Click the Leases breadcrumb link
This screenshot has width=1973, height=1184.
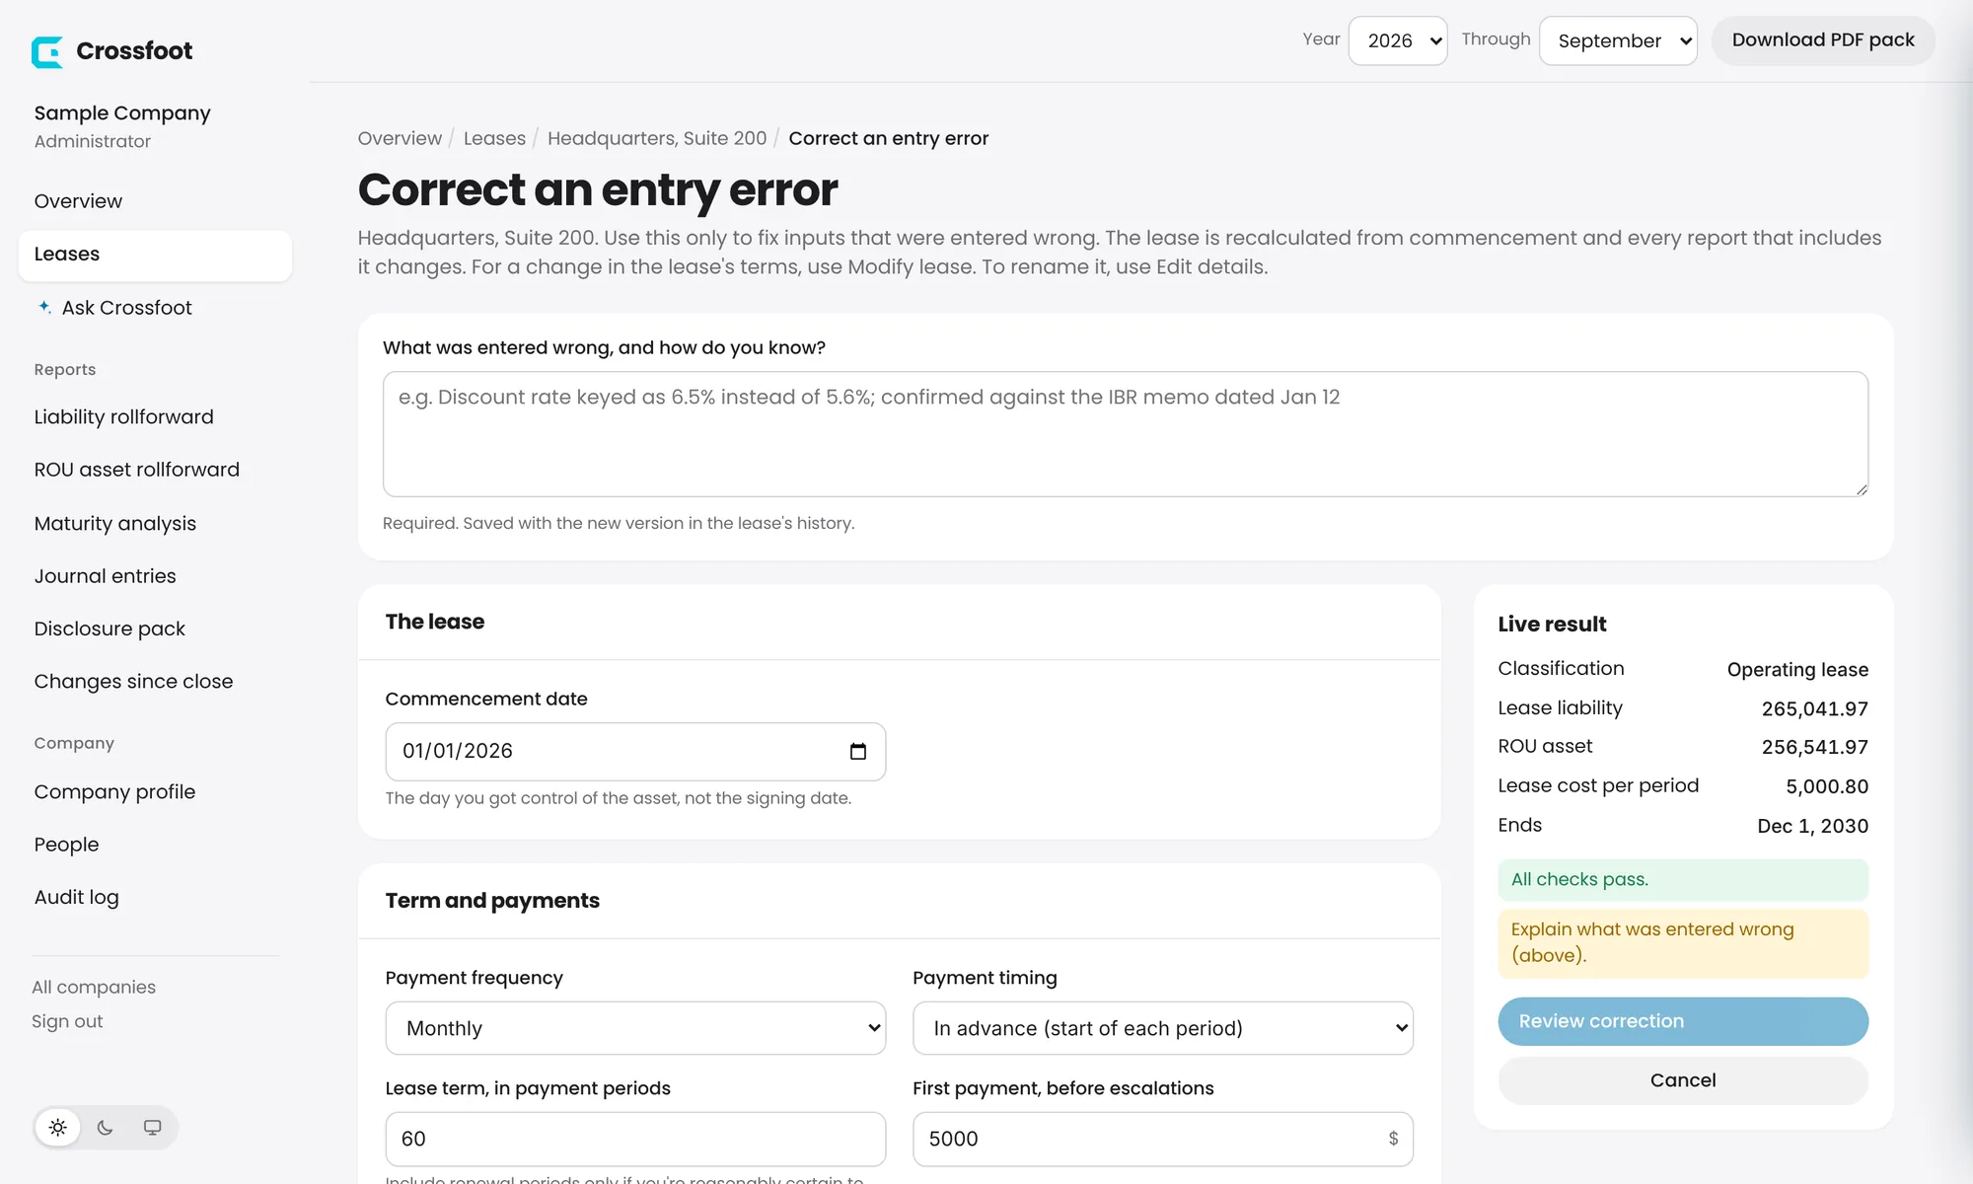click(x=494, y=138)
